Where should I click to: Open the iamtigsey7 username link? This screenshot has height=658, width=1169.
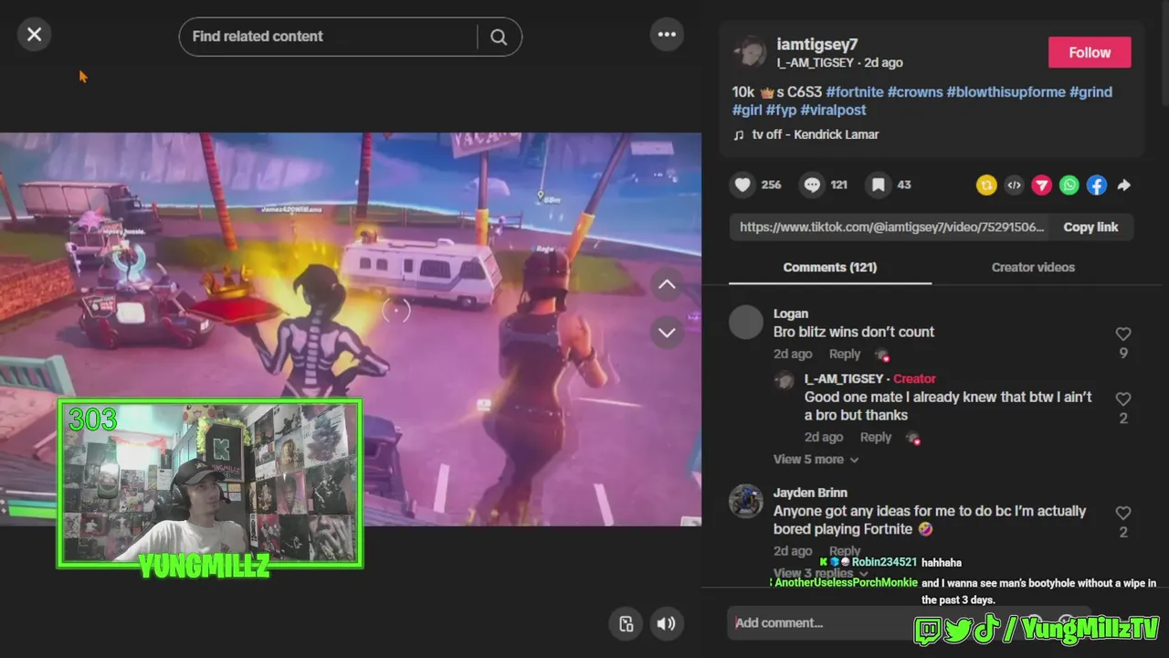816,44
